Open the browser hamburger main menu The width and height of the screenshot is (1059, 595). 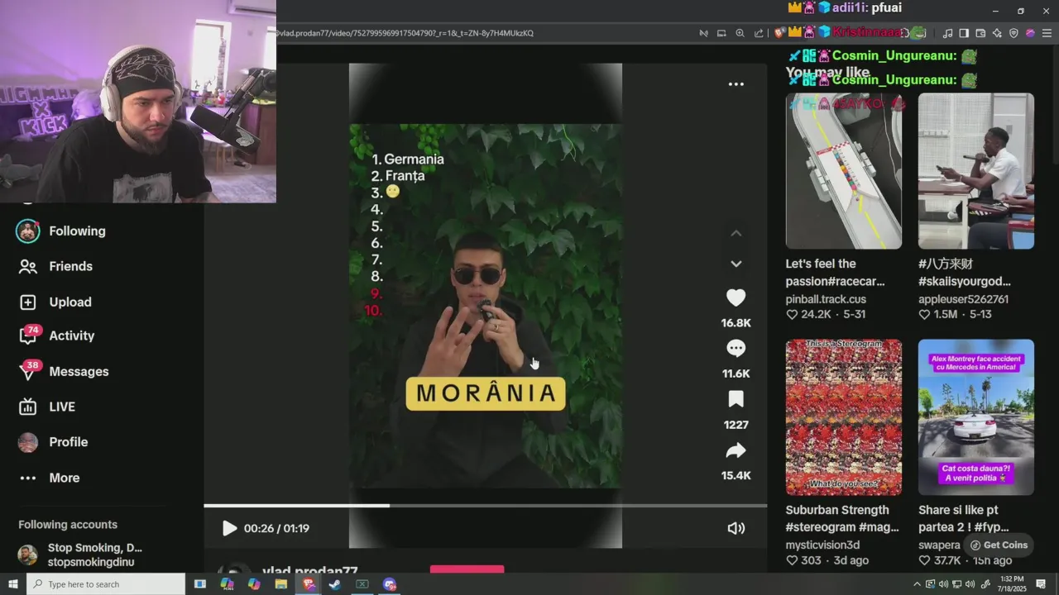(x=1047, y=33)
